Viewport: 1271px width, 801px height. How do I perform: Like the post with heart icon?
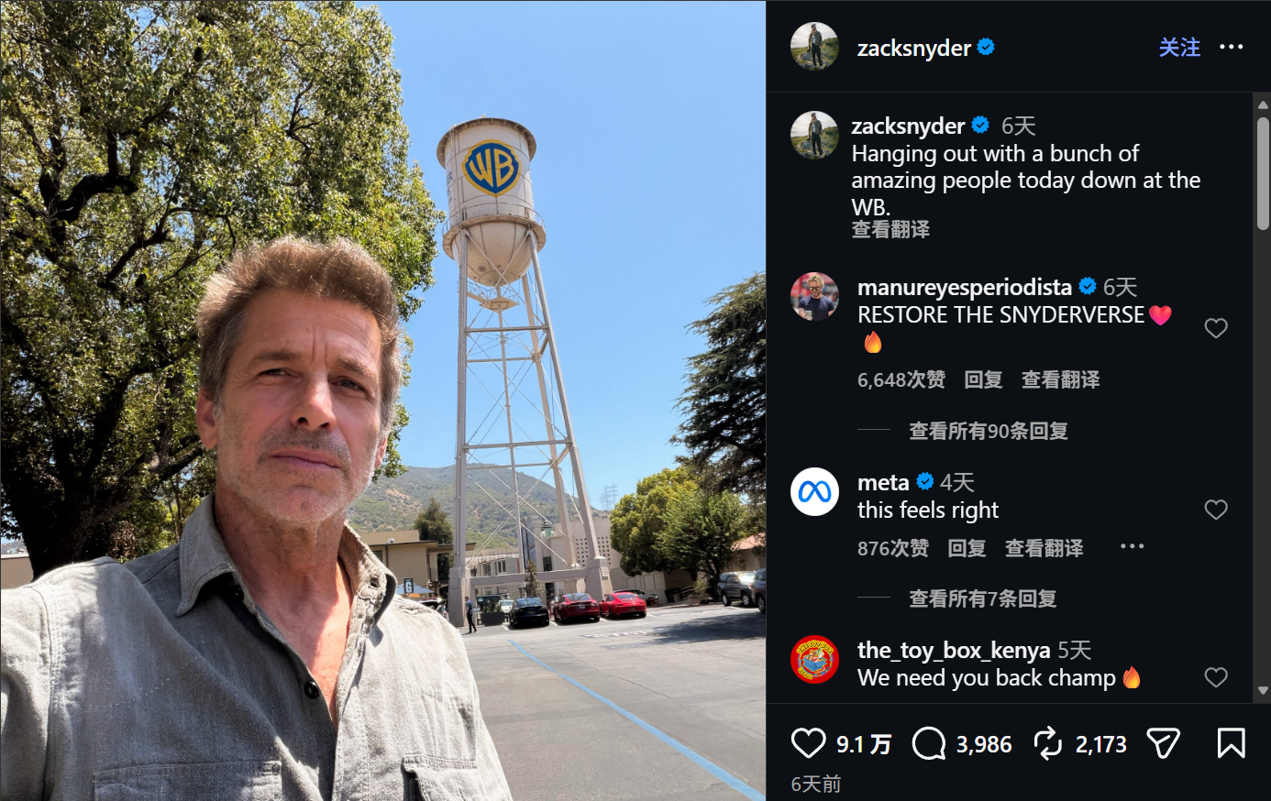click(x=808, y=742)
